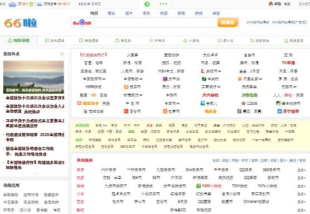Open the TOM游戏 link

click(239, 186)
